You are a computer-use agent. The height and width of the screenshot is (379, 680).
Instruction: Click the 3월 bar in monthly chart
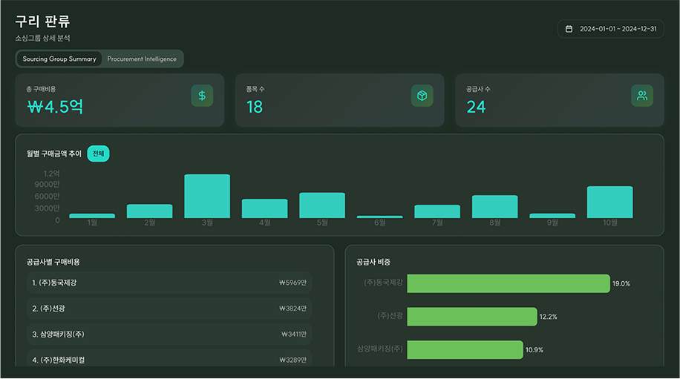(207, 197)
